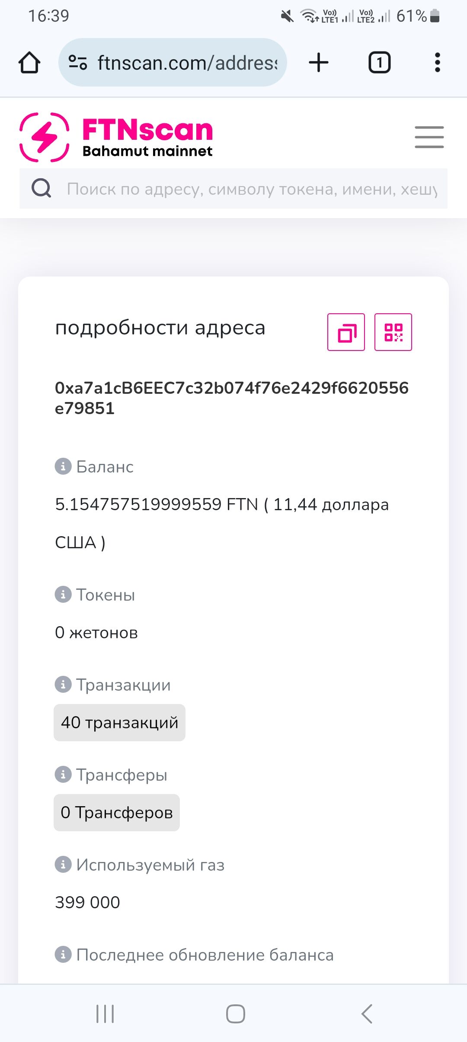Tap the URL address bar text
Image resolution: width=467 pixels, height=1042 pixels.
click(187, 63)
